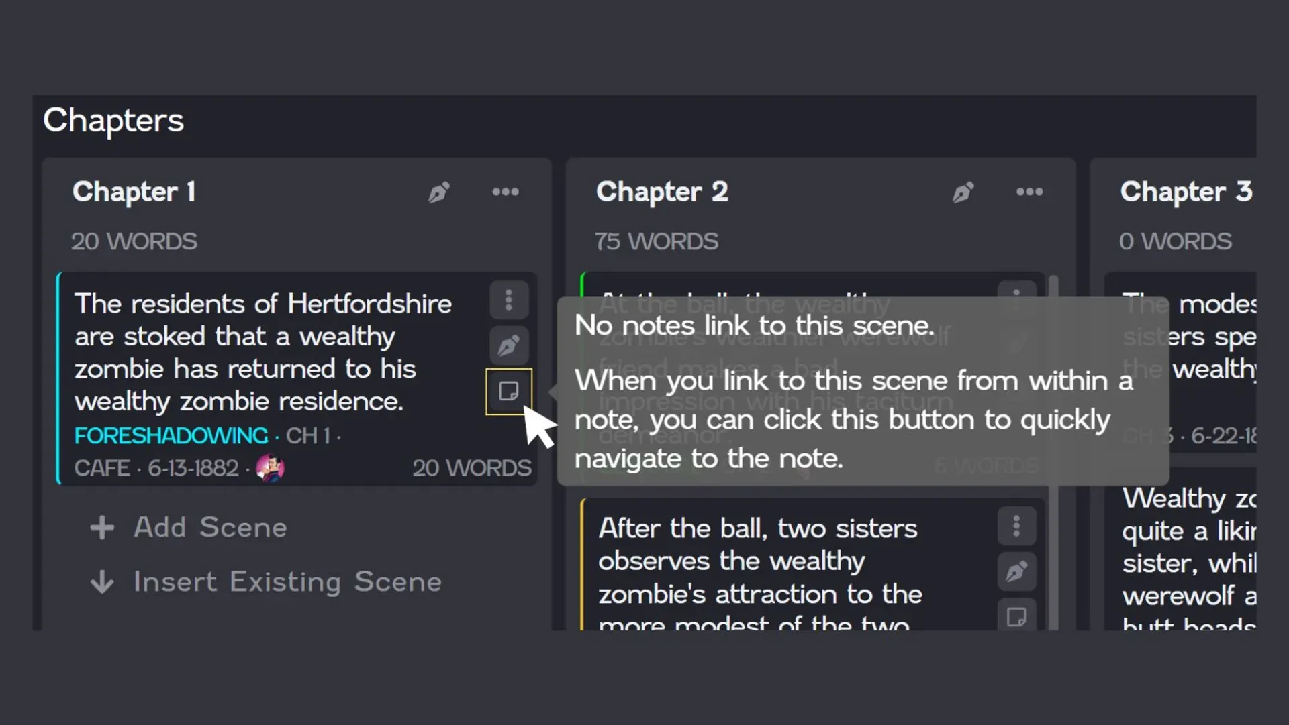Click the character avatar on the Hertfordshire scene
The image size is (1289, 725).
pyautogui.click(x=270, y=467)
